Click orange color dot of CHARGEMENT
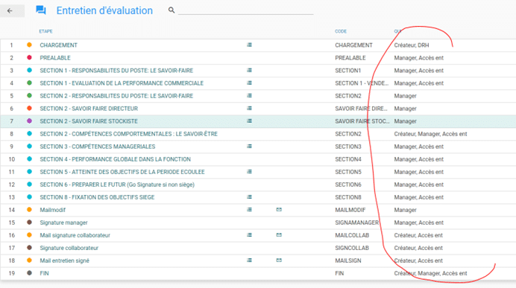 tap(29, 45)
